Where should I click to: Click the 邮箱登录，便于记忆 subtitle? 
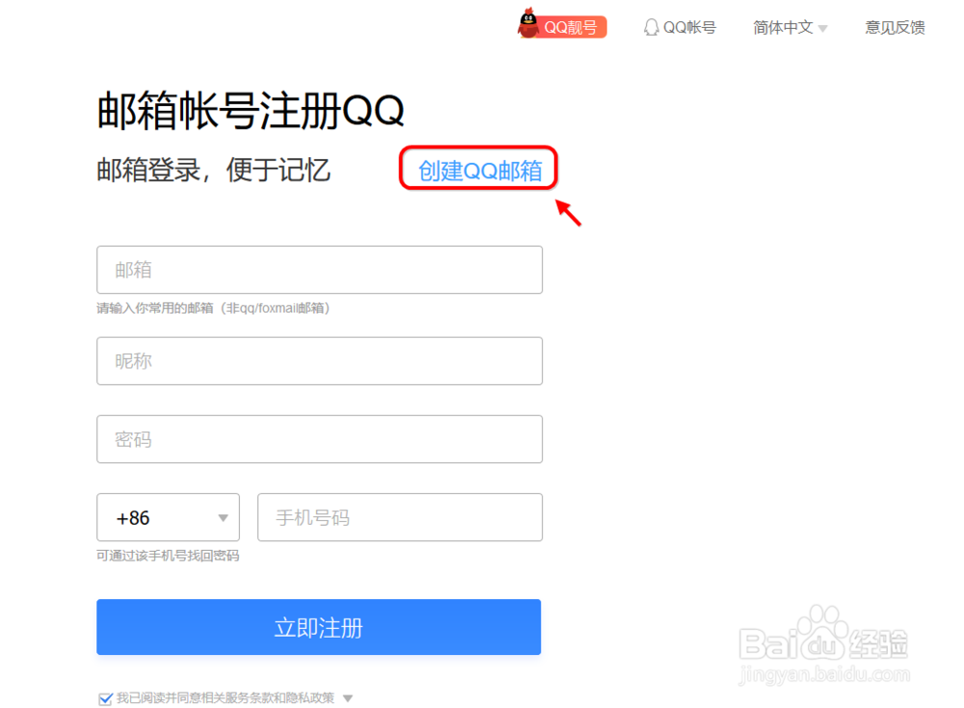[213, 170]
